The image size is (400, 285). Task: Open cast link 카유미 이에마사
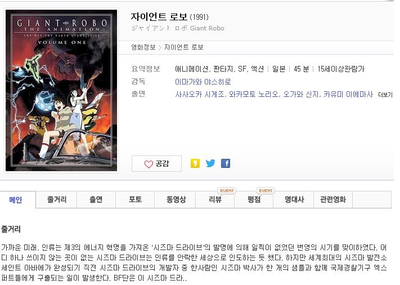(x=348, y=95)
